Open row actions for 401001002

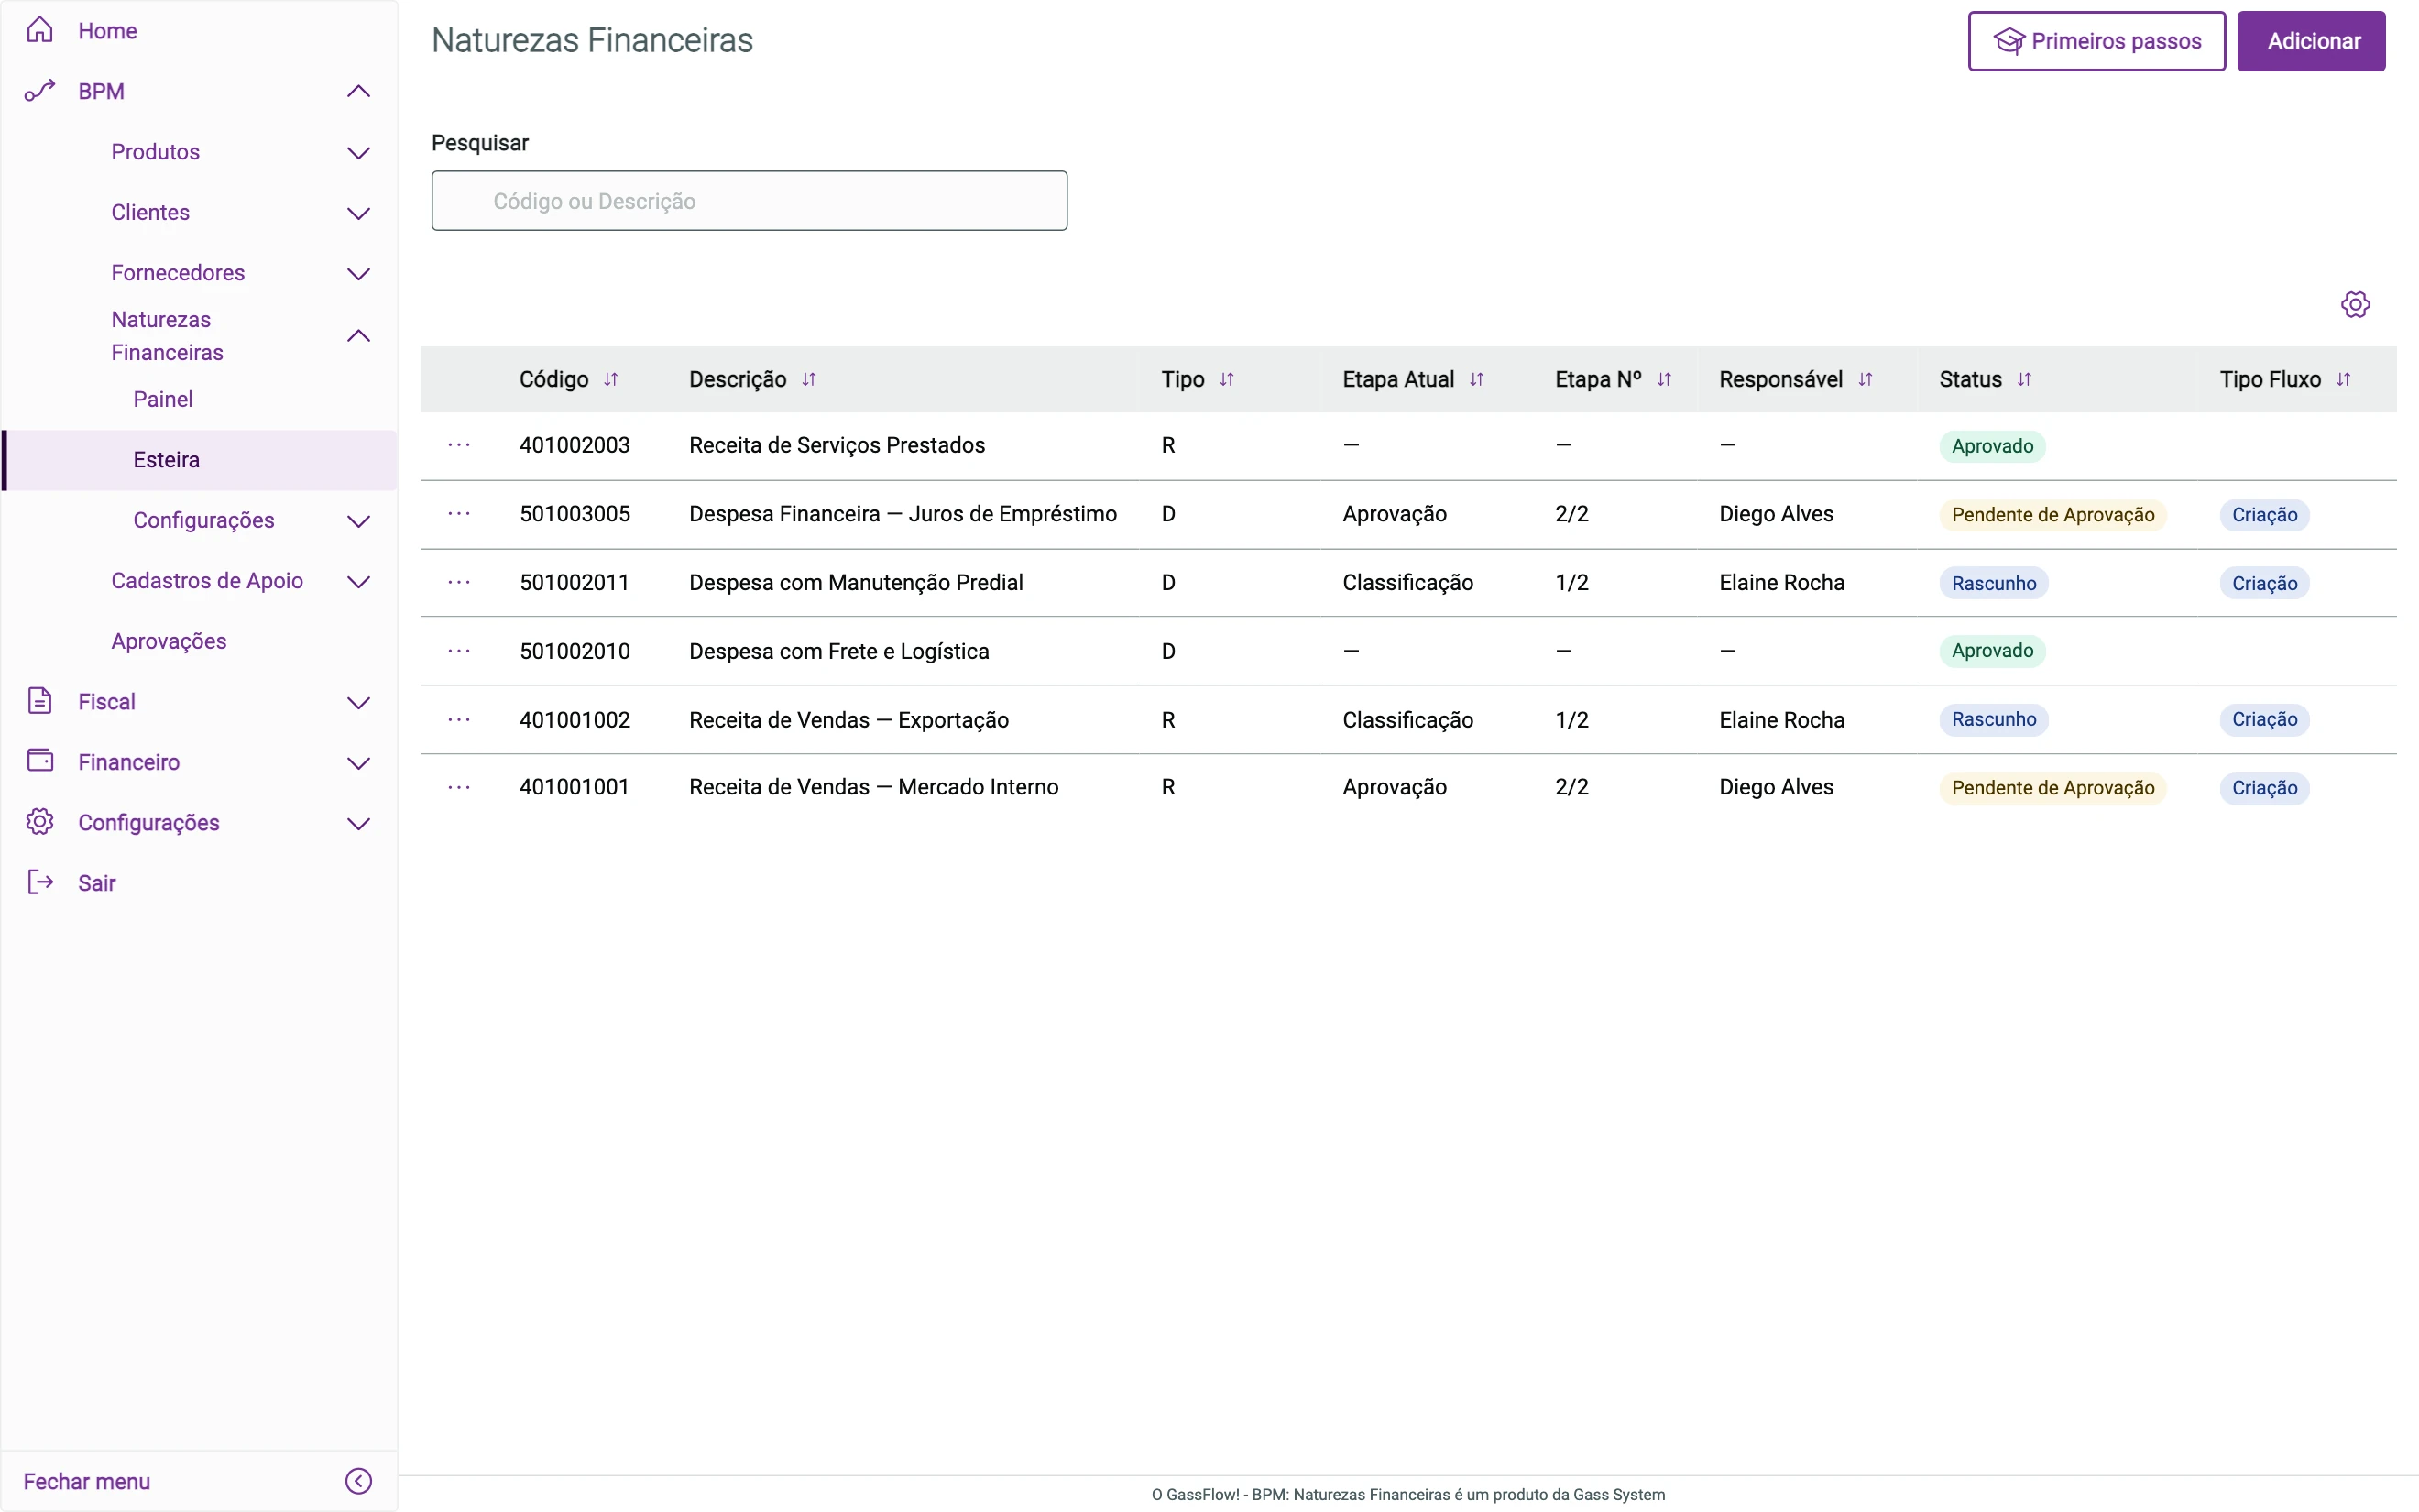459,720
